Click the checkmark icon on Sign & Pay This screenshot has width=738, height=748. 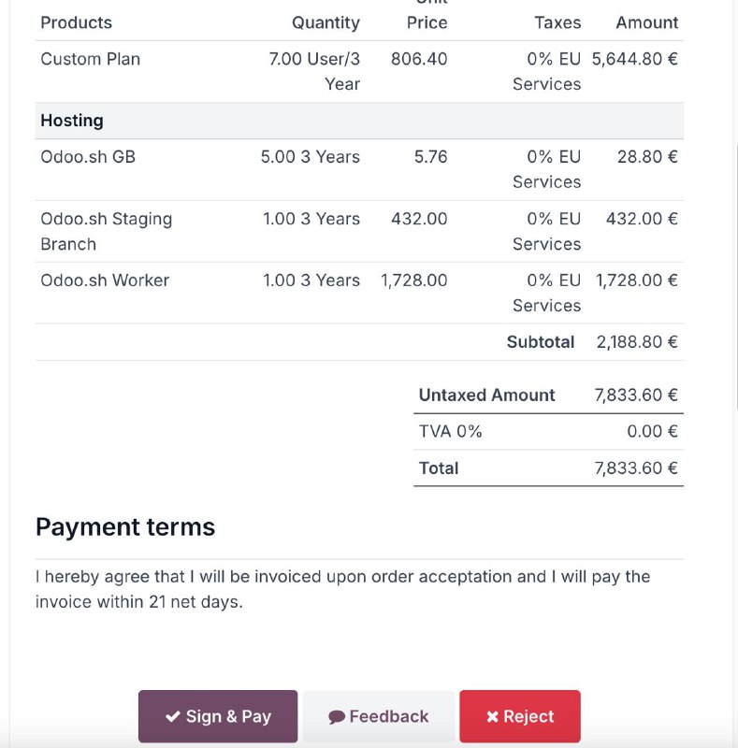173,716
